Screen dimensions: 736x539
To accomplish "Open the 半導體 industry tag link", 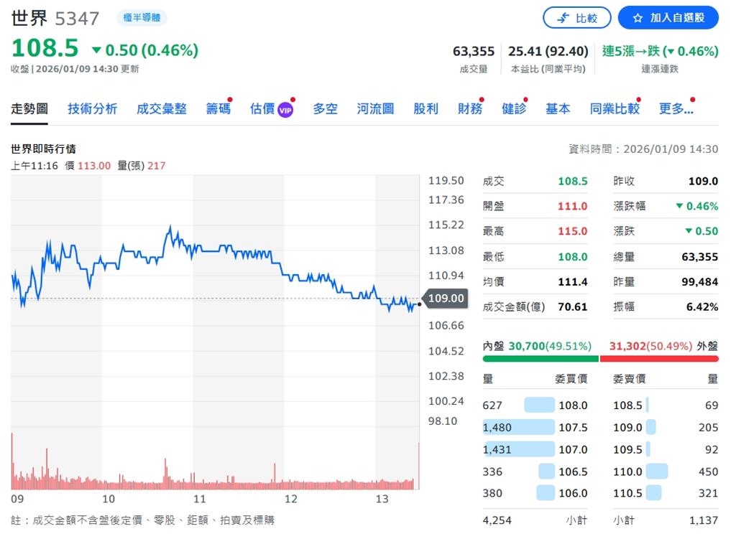I will pos(142,18).
